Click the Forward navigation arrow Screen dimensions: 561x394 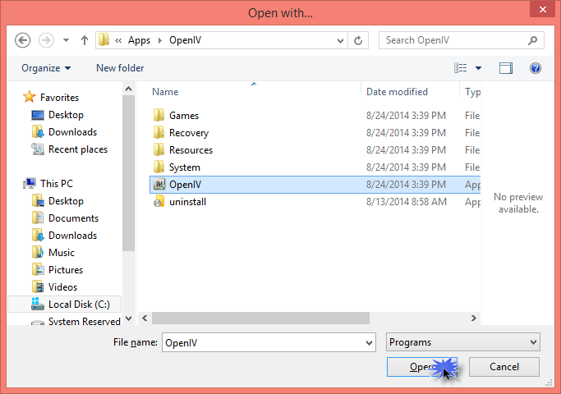46,40
